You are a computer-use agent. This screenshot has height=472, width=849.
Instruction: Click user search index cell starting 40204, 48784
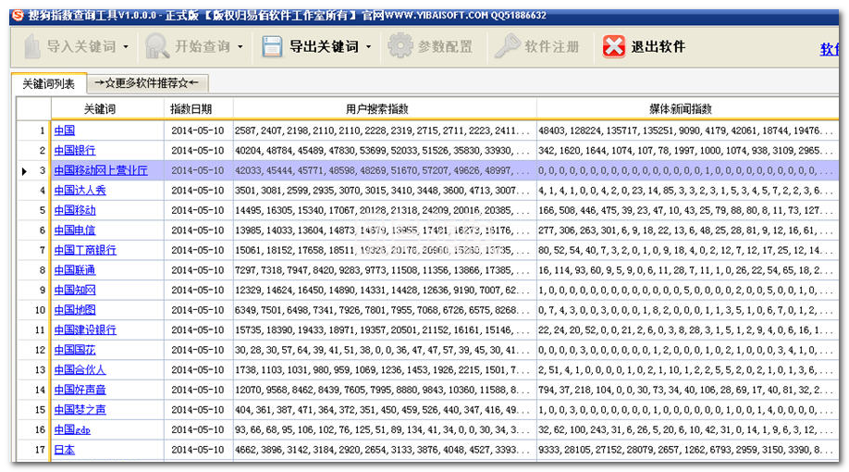pyautogui.click(x=385, y=151)
